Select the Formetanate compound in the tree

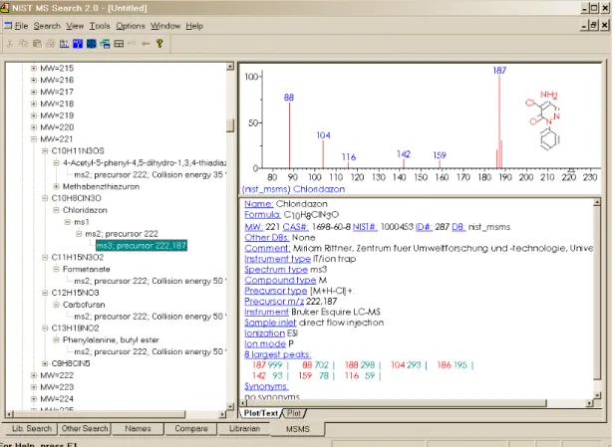87,269
